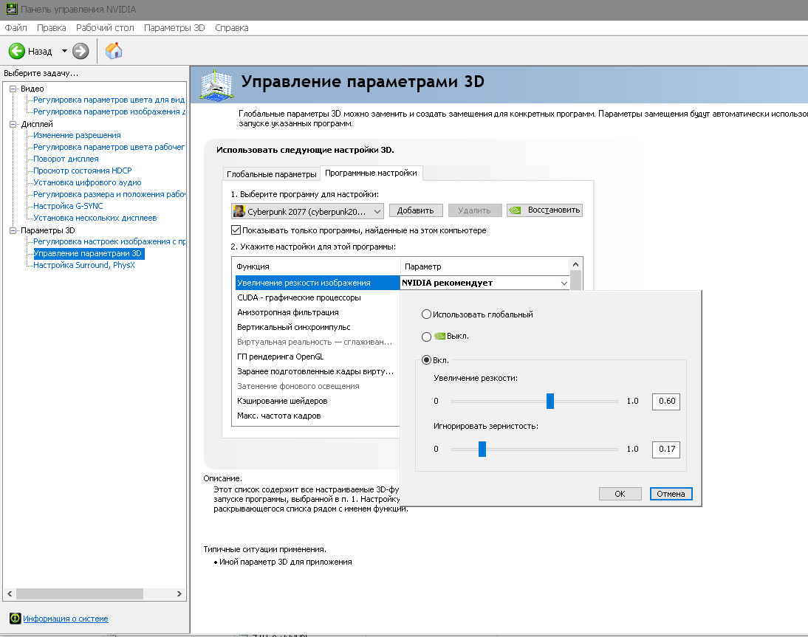Screen dimensions: 808x637
Task: Click the Cyberpunk 2077 program icon
Action: coord(239,211)
